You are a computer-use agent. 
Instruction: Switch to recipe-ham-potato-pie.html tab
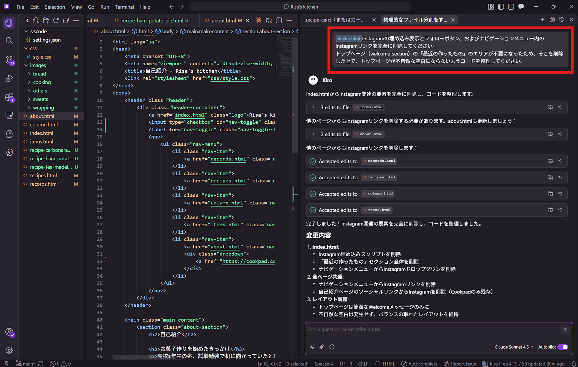[152, 21]
